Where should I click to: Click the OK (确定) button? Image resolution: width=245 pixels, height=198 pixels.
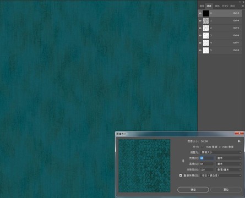[x=193, y=190]
